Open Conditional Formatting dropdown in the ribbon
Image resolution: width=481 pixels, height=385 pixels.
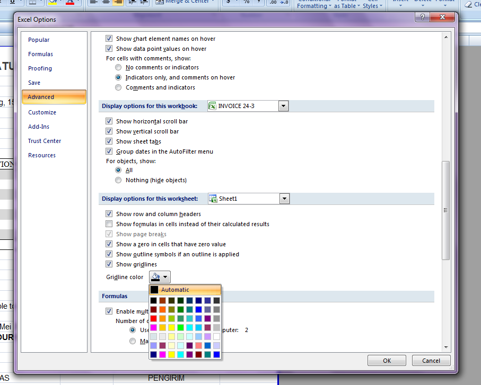coord(314,4)
